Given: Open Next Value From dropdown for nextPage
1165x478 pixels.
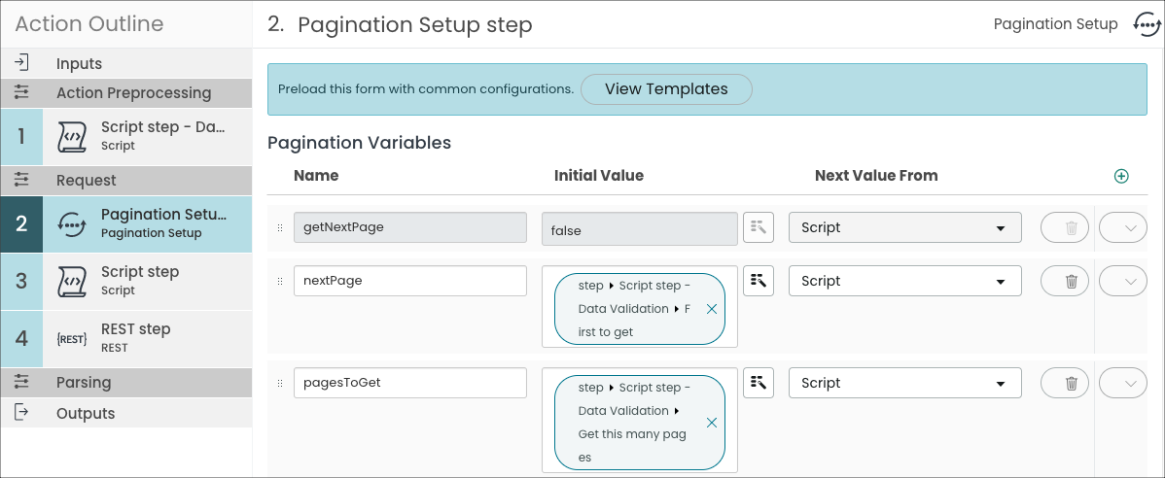Looking at the screenshot, I should point(904,282).
